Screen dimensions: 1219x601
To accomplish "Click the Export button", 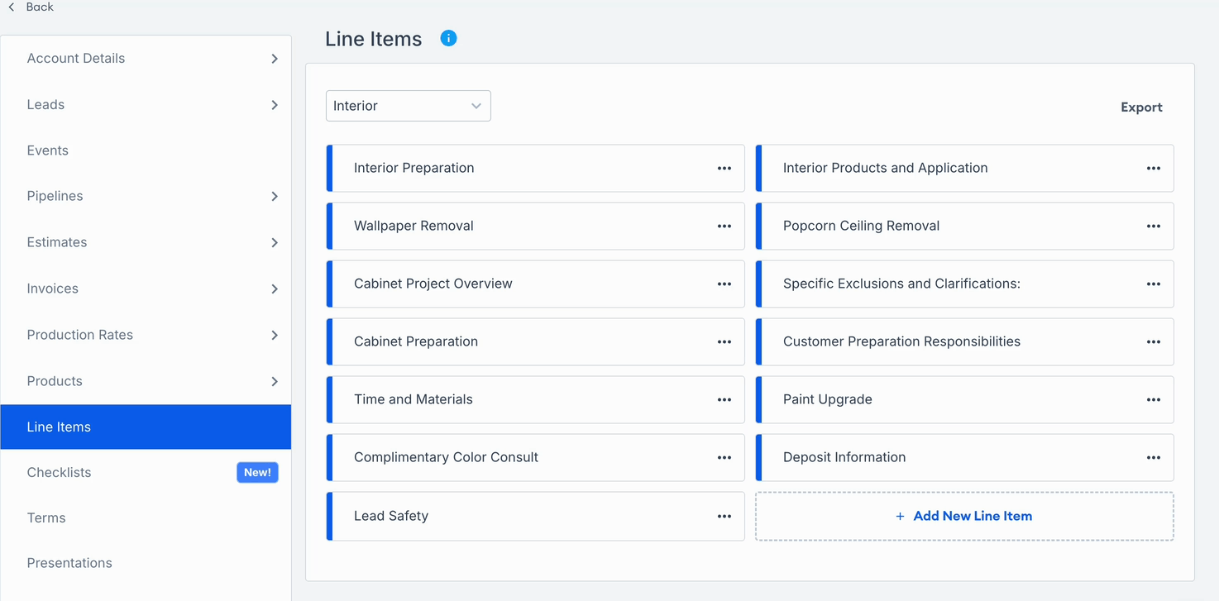I will 1141,107.
